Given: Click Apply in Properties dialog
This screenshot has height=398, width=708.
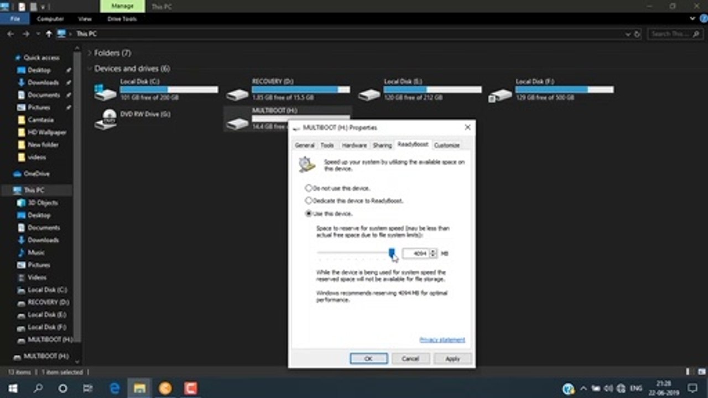Looking at the screenshot, I should 452,359.
